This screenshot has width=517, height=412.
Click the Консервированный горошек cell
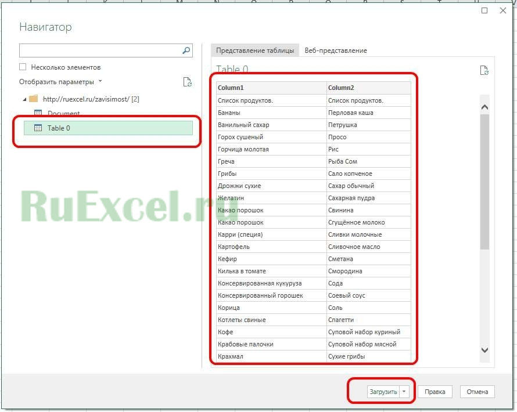(x=271, y=295)
